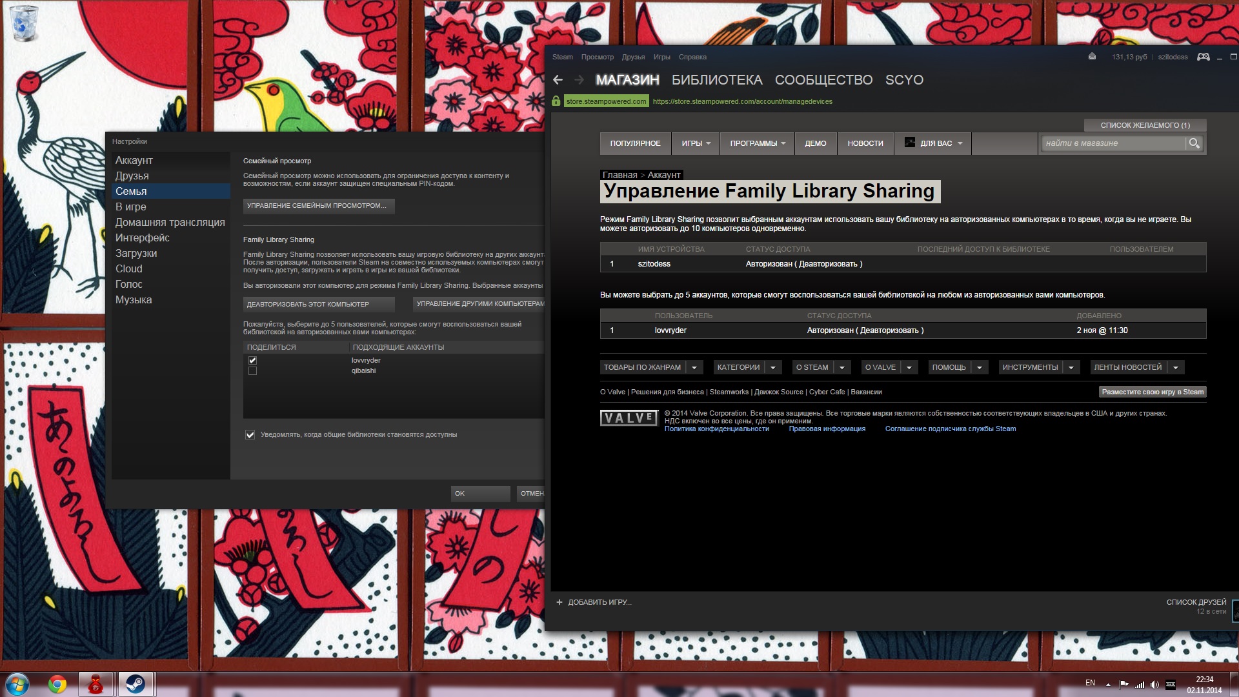Click the EN language indicator in taskbar
The width and height of the screenshot is (1239, 697).
pos(1090,683)
